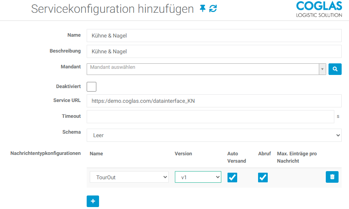Click into the Service URL field

[x=214, y=101]
